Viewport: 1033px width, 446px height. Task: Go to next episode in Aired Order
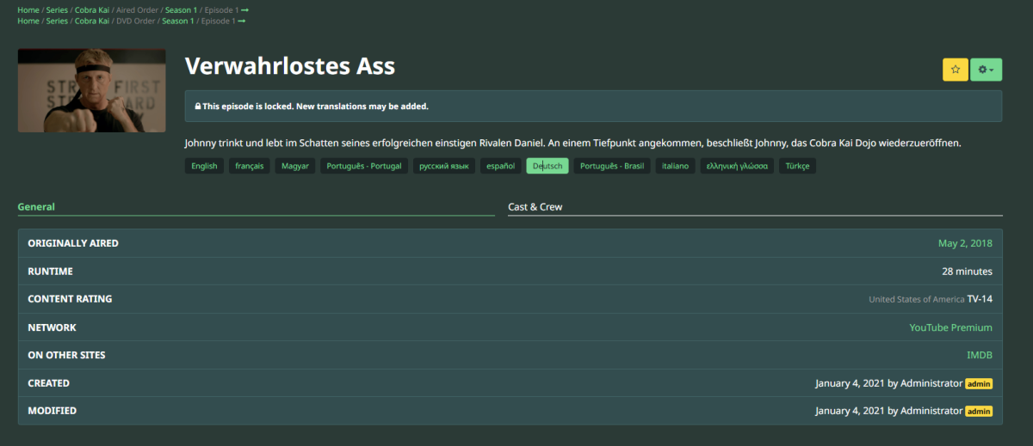click(x=244, y=10)
